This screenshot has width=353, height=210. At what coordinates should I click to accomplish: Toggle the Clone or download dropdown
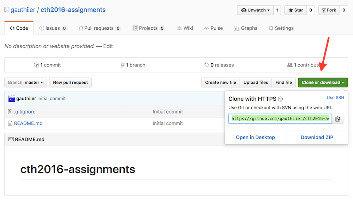[x=323, y=82]
